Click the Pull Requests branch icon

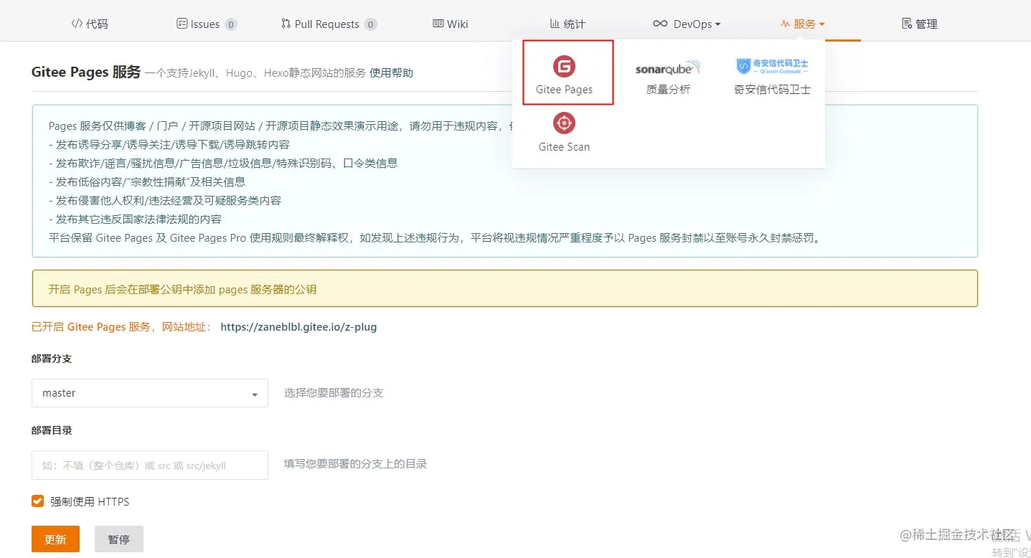286,24
